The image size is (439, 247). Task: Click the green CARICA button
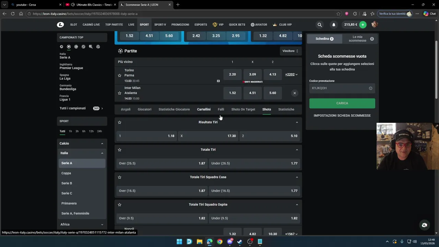(342, 103)
